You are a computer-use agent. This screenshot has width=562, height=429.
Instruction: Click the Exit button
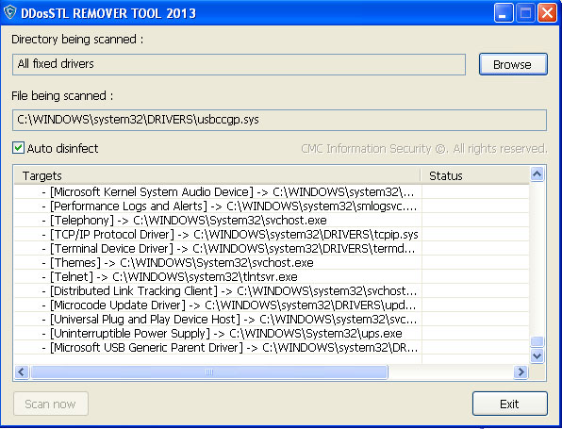click(x=510, y=404)
